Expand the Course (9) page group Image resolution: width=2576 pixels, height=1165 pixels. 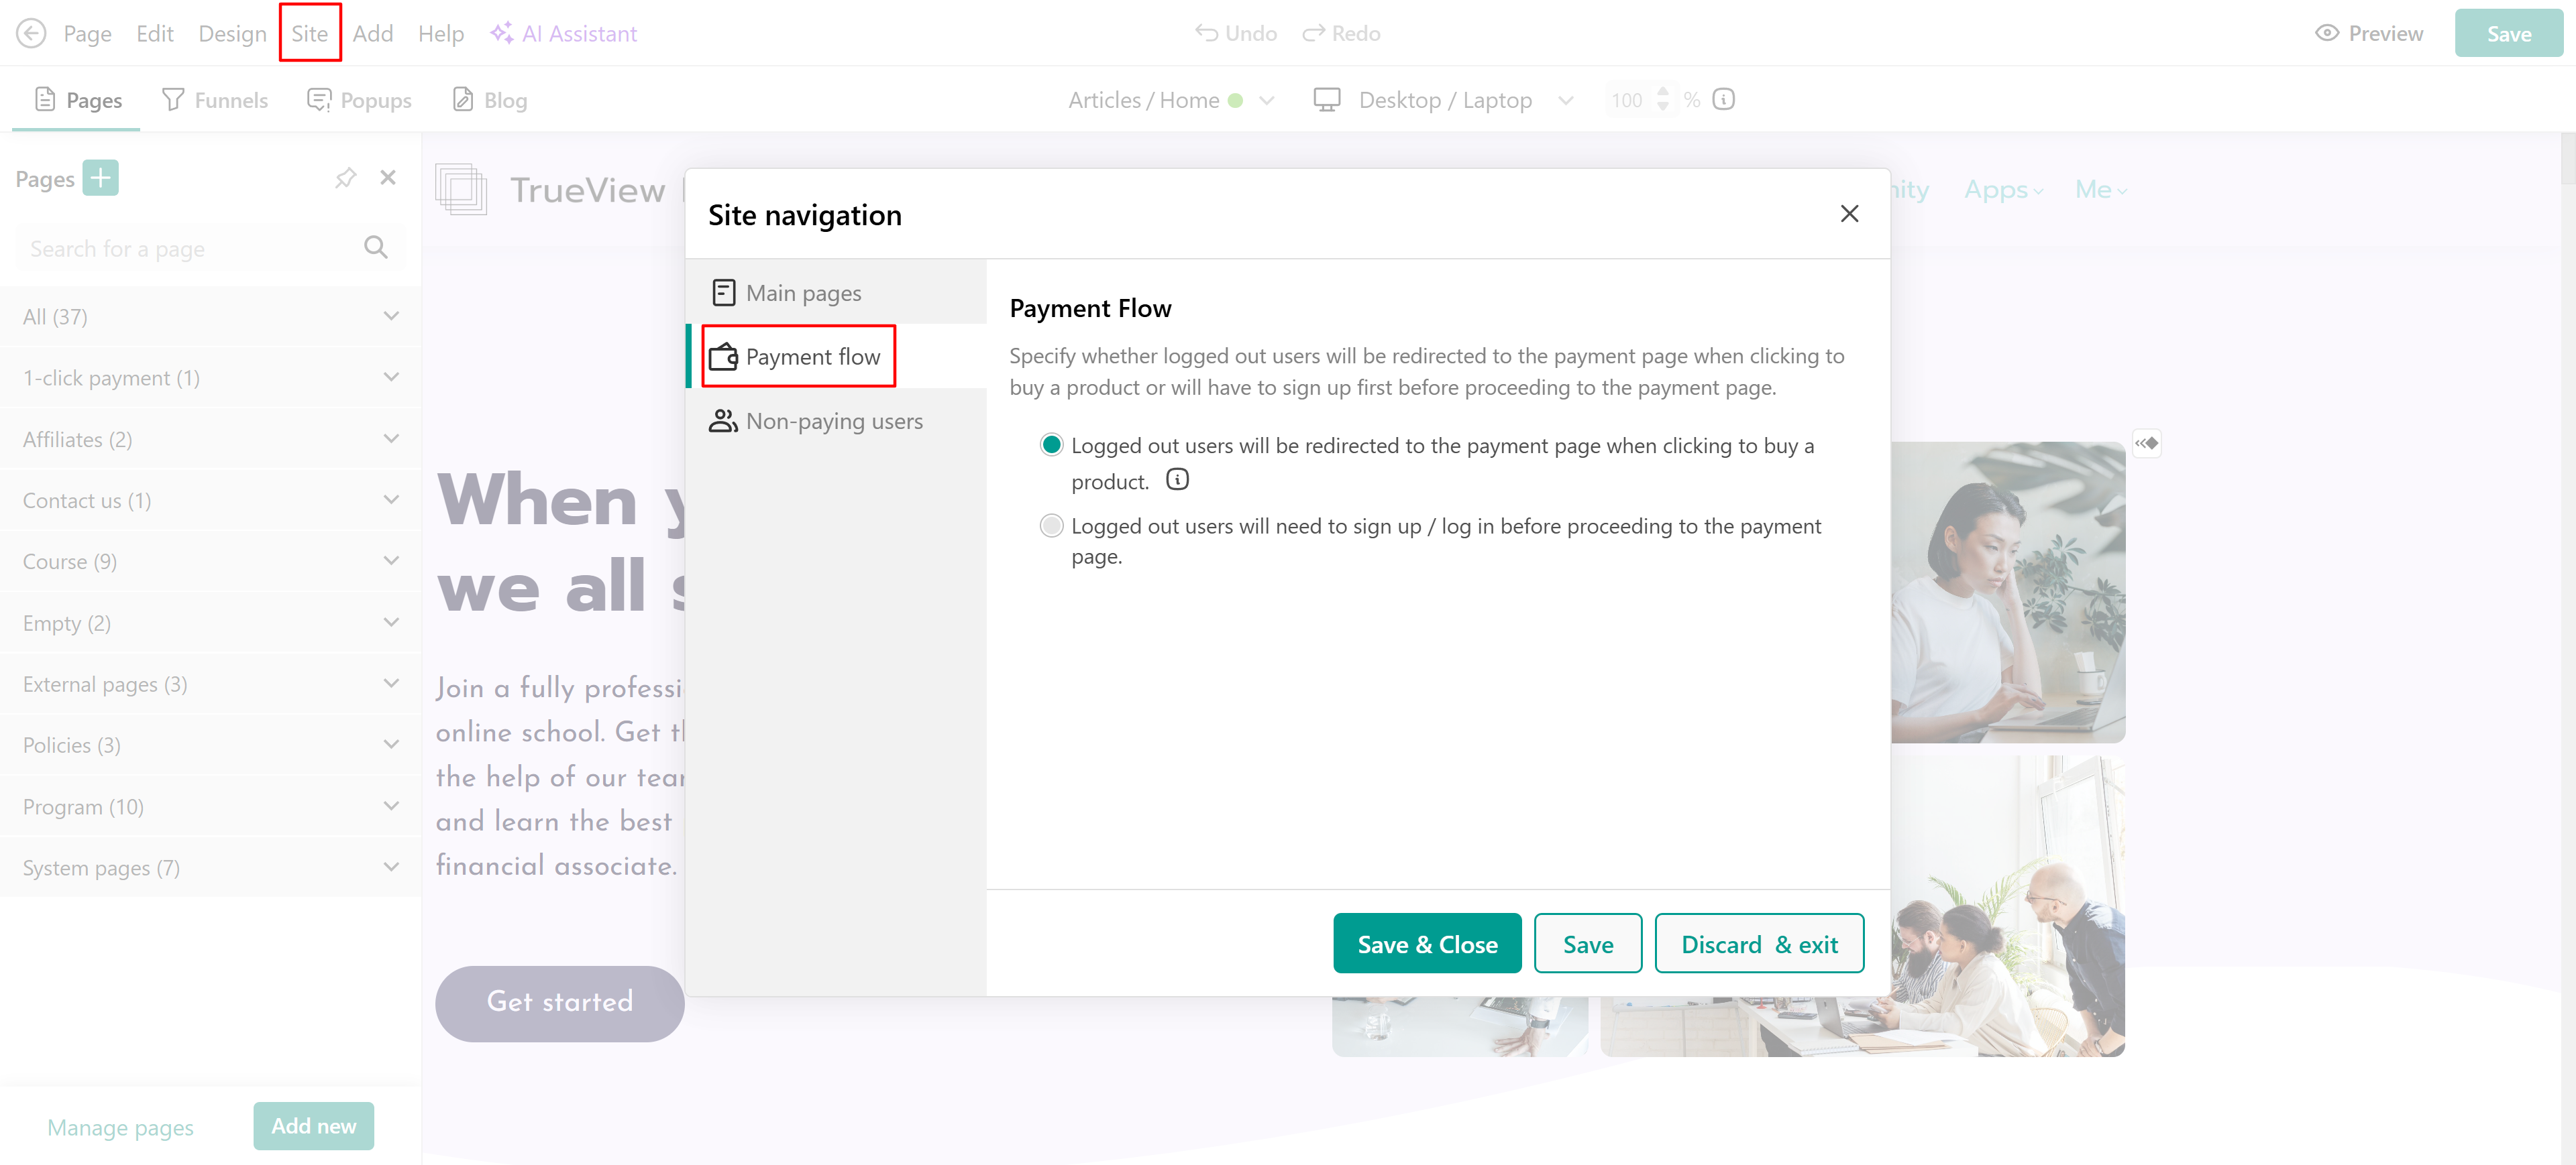click(x=391, y=560)
